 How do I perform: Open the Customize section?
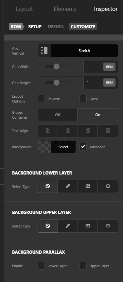click(83, 27)
